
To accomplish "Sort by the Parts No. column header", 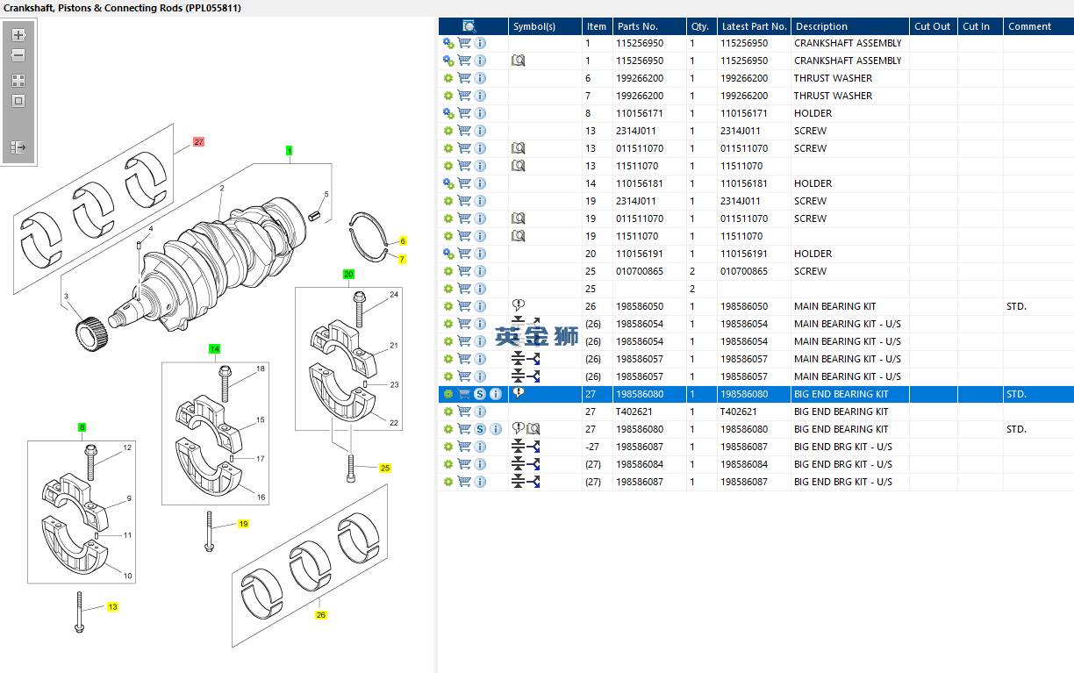I will (638, 26).
